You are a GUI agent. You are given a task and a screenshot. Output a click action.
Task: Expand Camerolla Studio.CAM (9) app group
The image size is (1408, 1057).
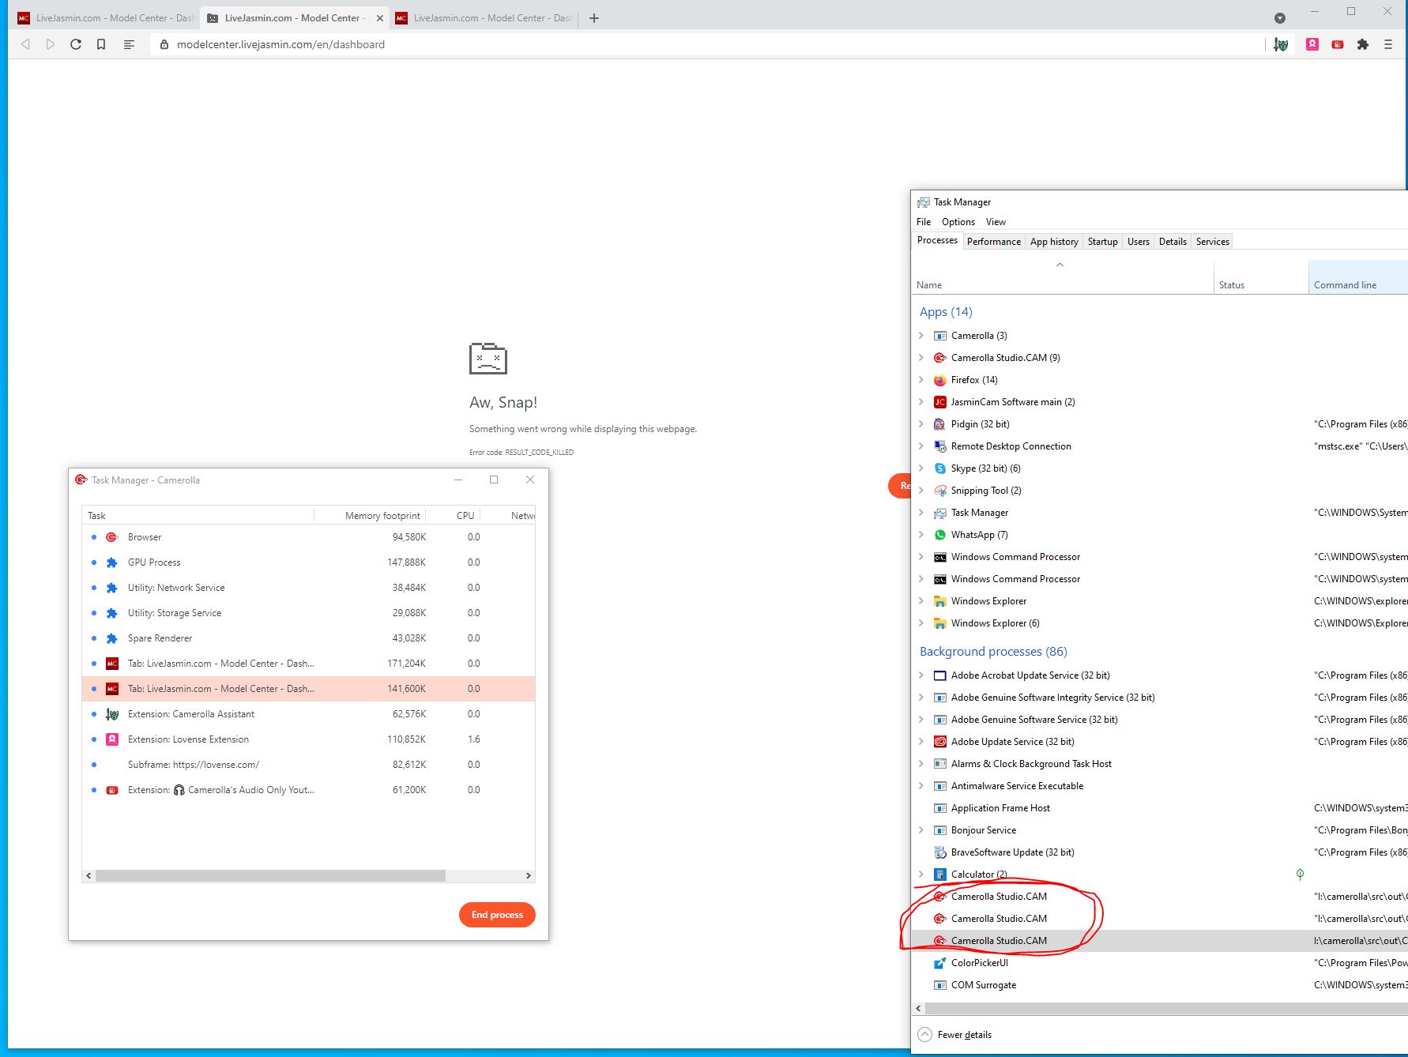(921, 358)
